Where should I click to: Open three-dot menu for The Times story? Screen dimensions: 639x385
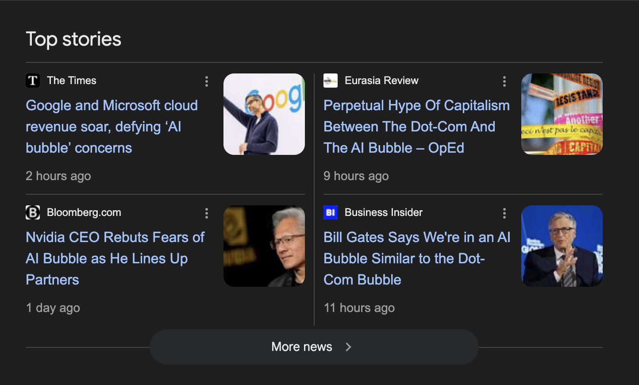(x=206, y=81)
